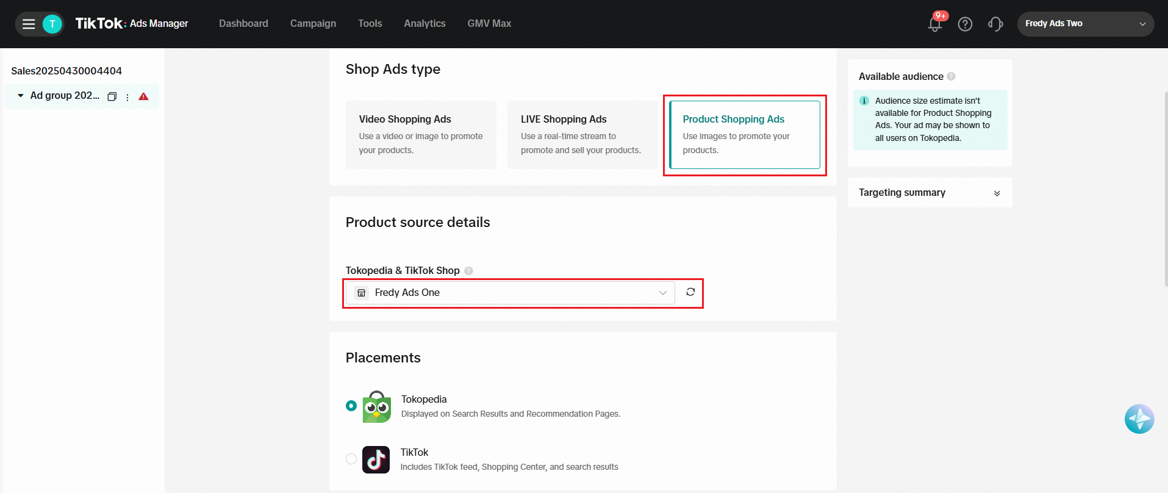Select the LIVE Shopping Ads card
This screenshot has width=1168, height=493.
click(x=582, y=134)
